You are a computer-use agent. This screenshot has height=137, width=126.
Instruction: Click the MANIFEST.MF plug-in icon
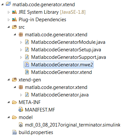pyautogui.click(x=21, y=110)
